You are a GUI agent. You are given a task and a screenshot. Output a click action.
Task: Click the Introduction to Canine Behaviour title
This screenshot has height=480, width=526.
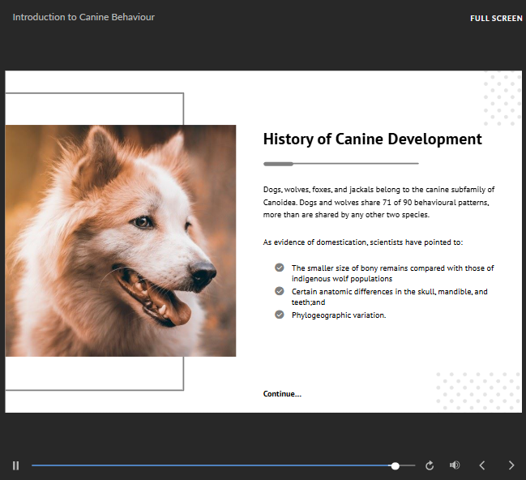tap(83, 17)
